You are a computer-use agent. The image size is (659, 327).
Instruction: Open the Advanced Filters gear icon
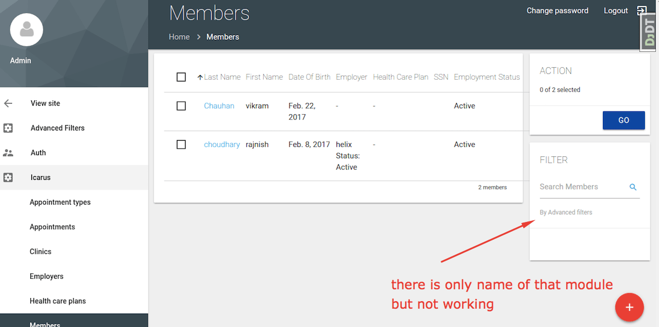[x=8, y=128]
